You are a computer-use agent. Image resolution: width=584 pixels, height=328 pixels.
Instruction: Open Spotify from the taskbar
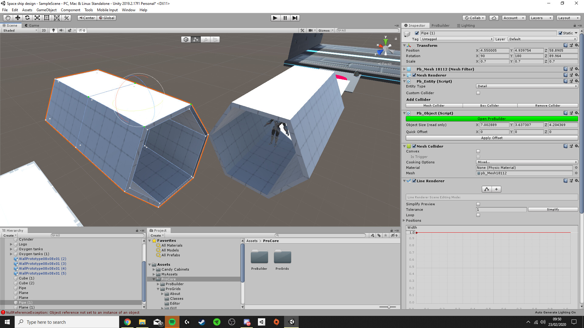[x=172, y=322]
